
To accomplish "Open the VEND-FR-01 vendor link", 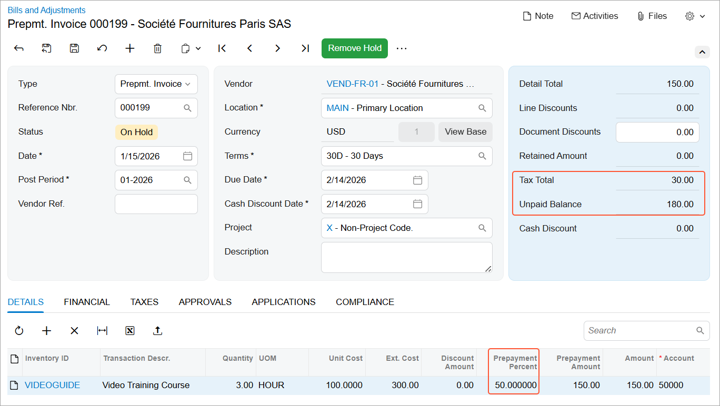I will pyautogui.click(x=353, y=84).
